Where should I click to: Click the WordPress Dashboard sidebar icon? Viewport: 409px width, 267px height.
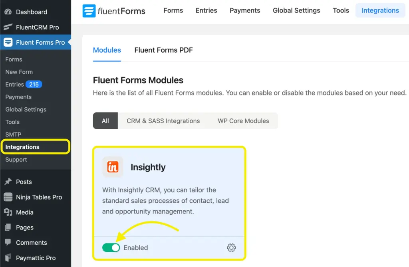pyautogui.click(x=8, y=12)
